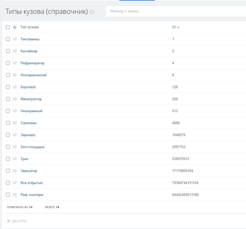Add page to favorites with star icon
Image resolution: width=246 pixels, height=229 pixels.
pyautogui.click(x=92, y=12)
